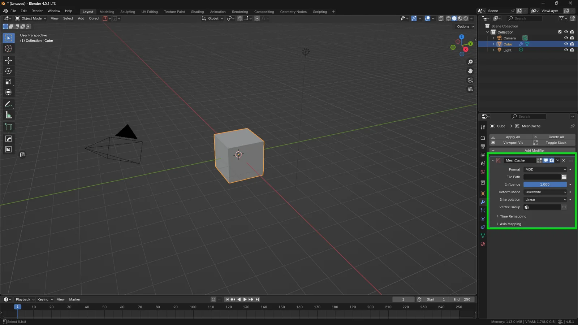Activate the Scale tool
This screenshot has height=325, width=578.
pyautogui.click(x=8, y=82)
